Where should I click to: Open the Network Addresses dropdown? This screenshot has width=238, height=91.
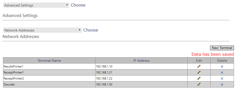[42, 30]
